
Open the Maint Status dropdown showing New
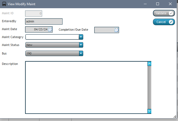(81, 45)
